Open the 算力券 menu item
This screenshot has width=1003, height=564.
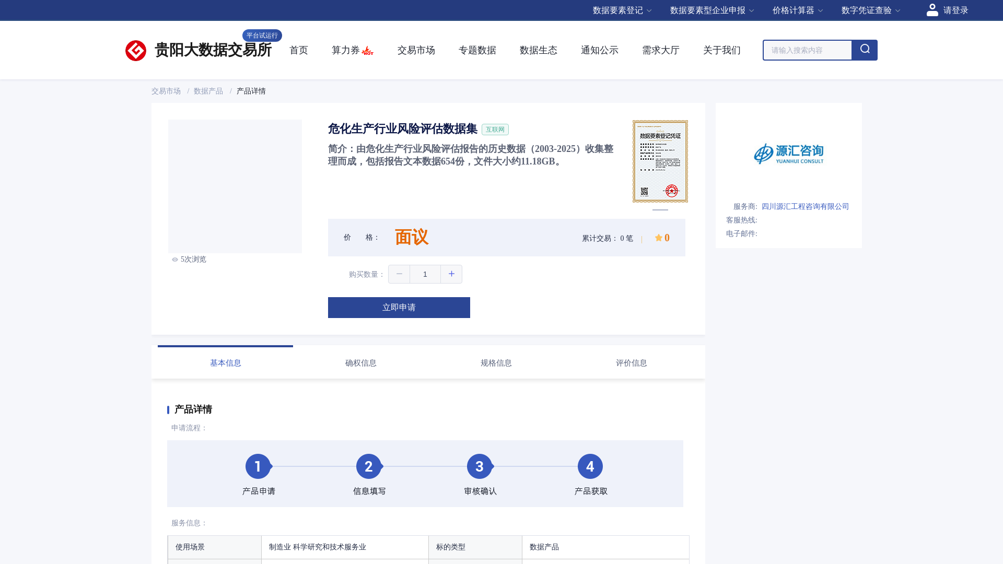click(x=346, y=50)
